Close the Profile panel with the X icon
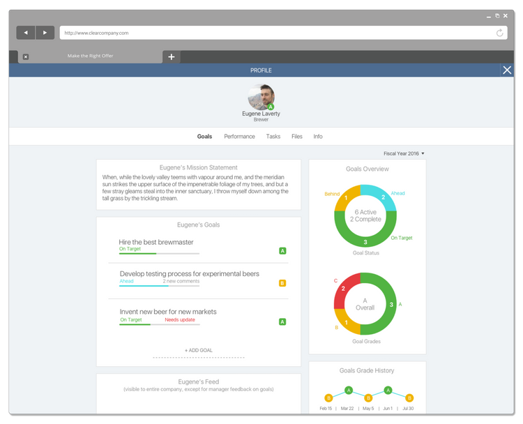The width and height of the screenshot is (523, 424). coord(507,70)
